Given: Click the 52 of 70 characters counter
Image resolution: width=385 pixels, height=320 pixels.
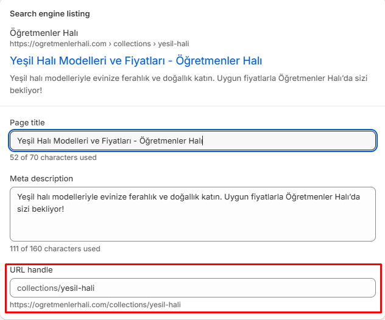Looking at the screenshot, I should (x=53, y=158).
